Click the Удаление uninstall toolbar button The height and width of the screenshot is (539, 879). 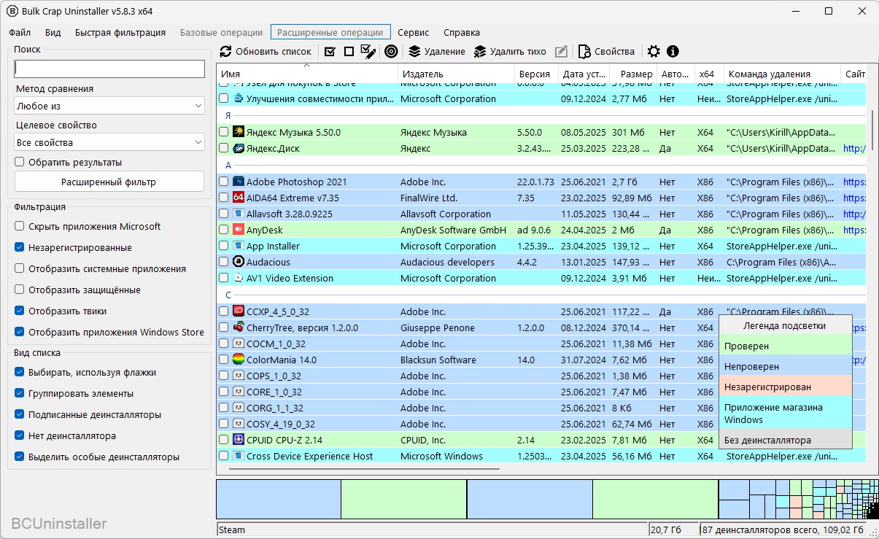click(x=436, y=52)
